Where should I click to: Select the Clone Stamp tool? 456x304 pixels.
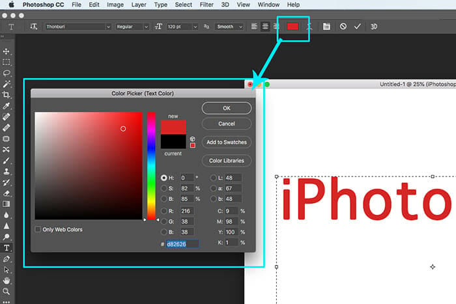coord(6,171)
